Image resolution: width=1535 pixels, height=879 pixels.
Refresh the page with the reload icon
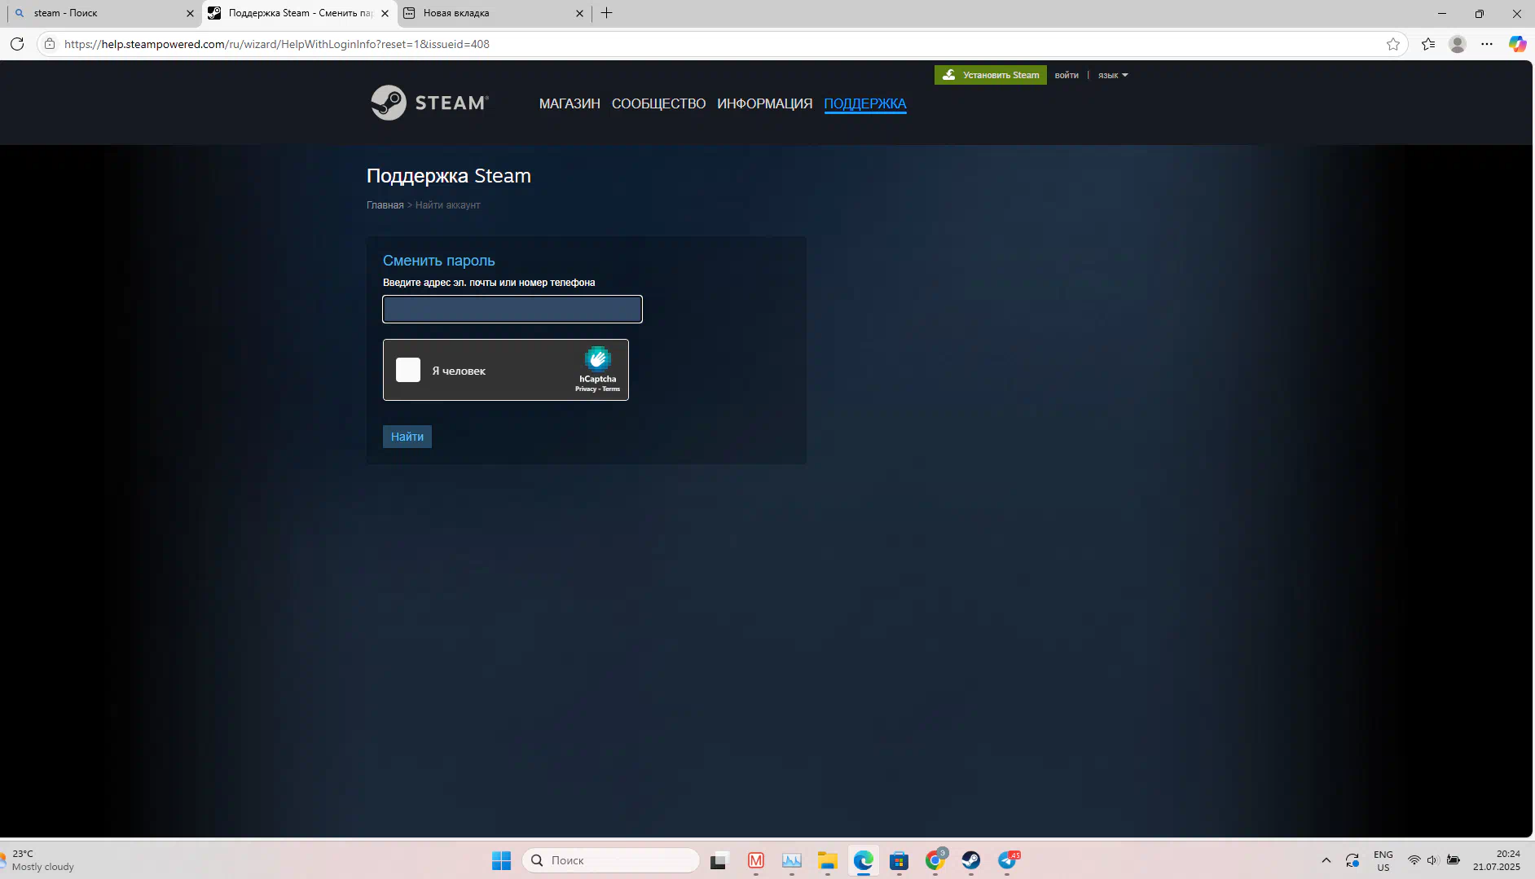coord(17,44)
